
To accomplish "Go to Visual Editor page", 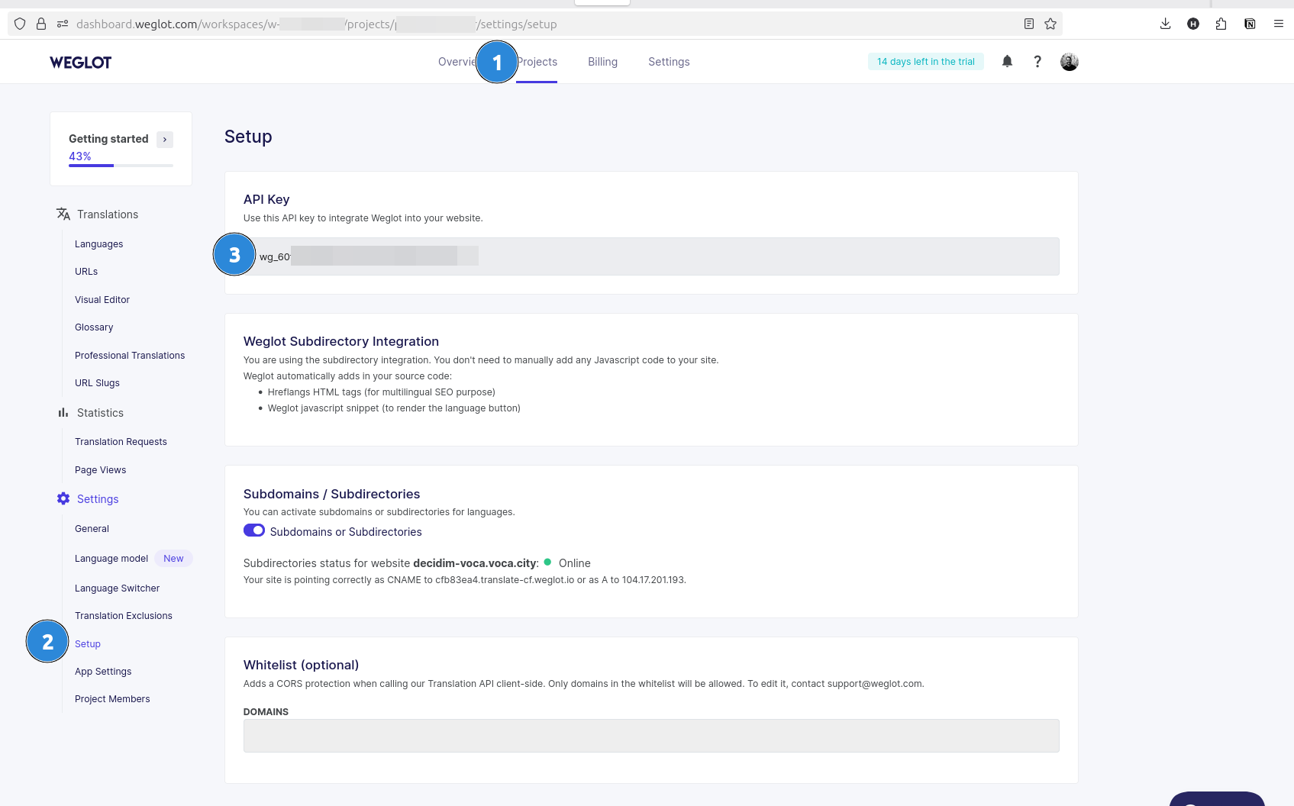I will coord(102,300).
